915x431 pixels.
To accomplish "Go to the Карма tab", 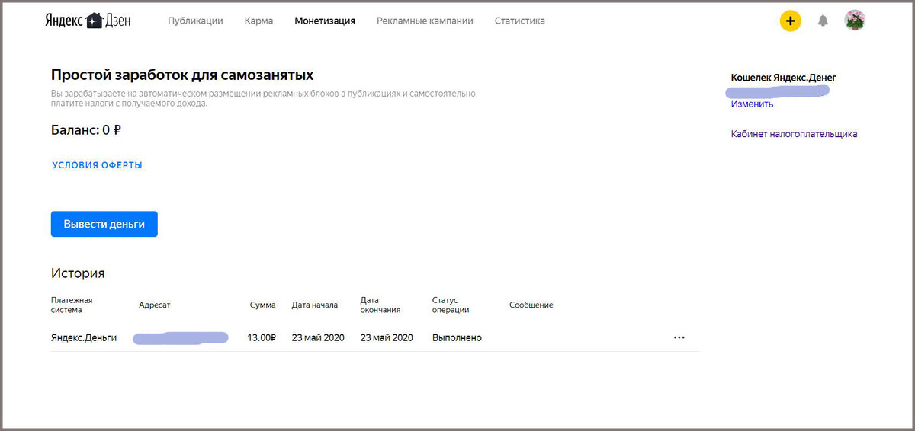I will (x=258, y=21).
